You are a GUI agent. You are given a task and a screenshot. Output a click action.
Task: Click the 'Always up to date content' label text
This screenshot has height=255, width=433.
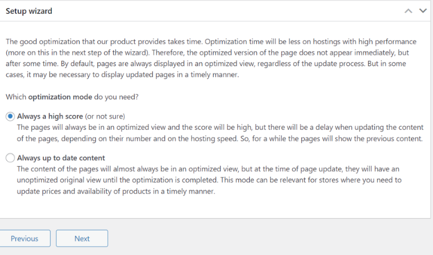point(61,158)
